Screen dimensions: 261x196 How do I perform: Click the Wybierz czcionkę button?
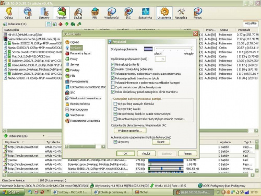click(x=130, y=131)
